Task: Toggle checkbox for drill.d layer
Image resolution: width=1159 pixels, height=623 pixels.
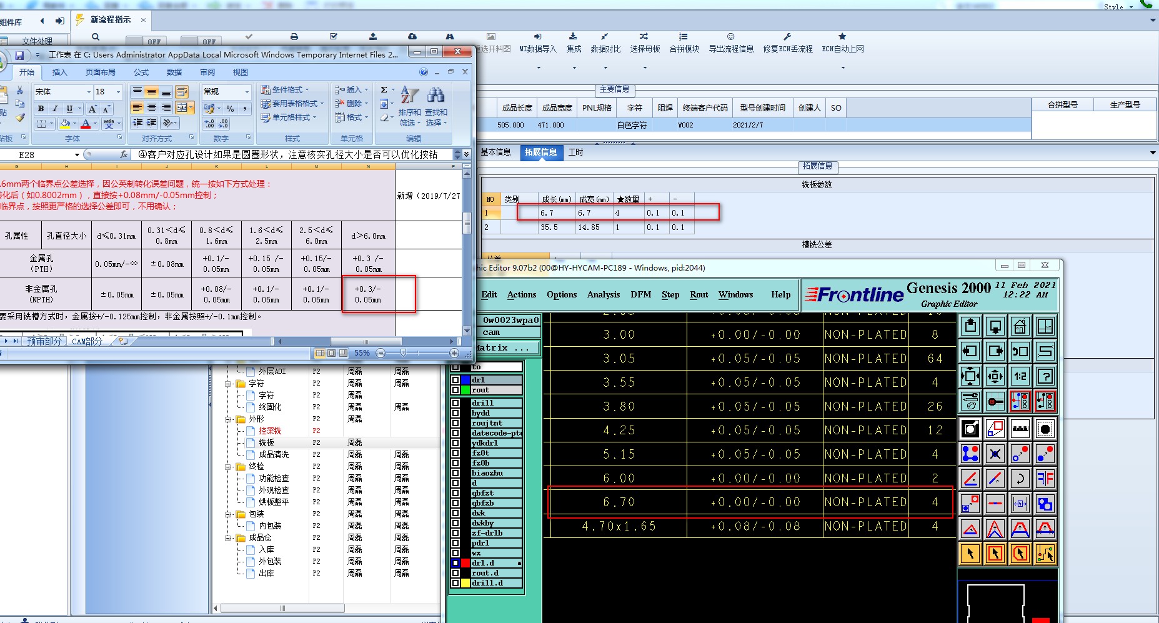Action: point(455,583)
